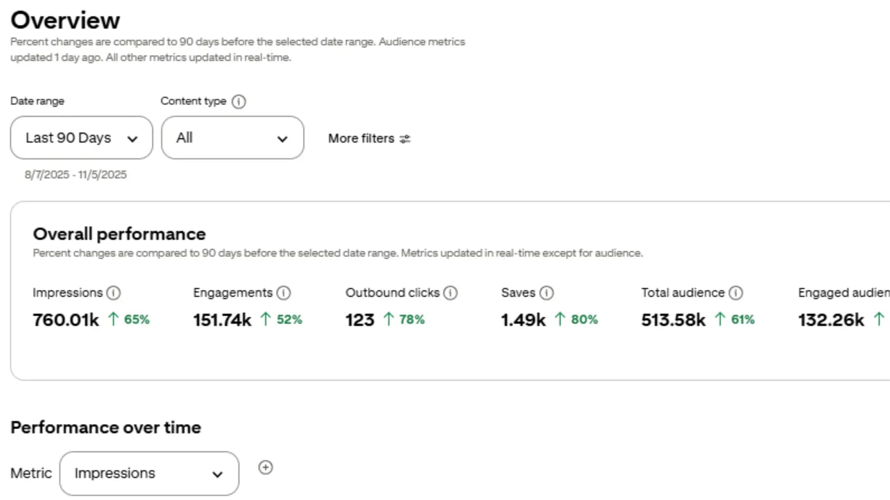Click the 80% saves change
The width and height of the screenshot is (890, 500).
coord(585,319)
